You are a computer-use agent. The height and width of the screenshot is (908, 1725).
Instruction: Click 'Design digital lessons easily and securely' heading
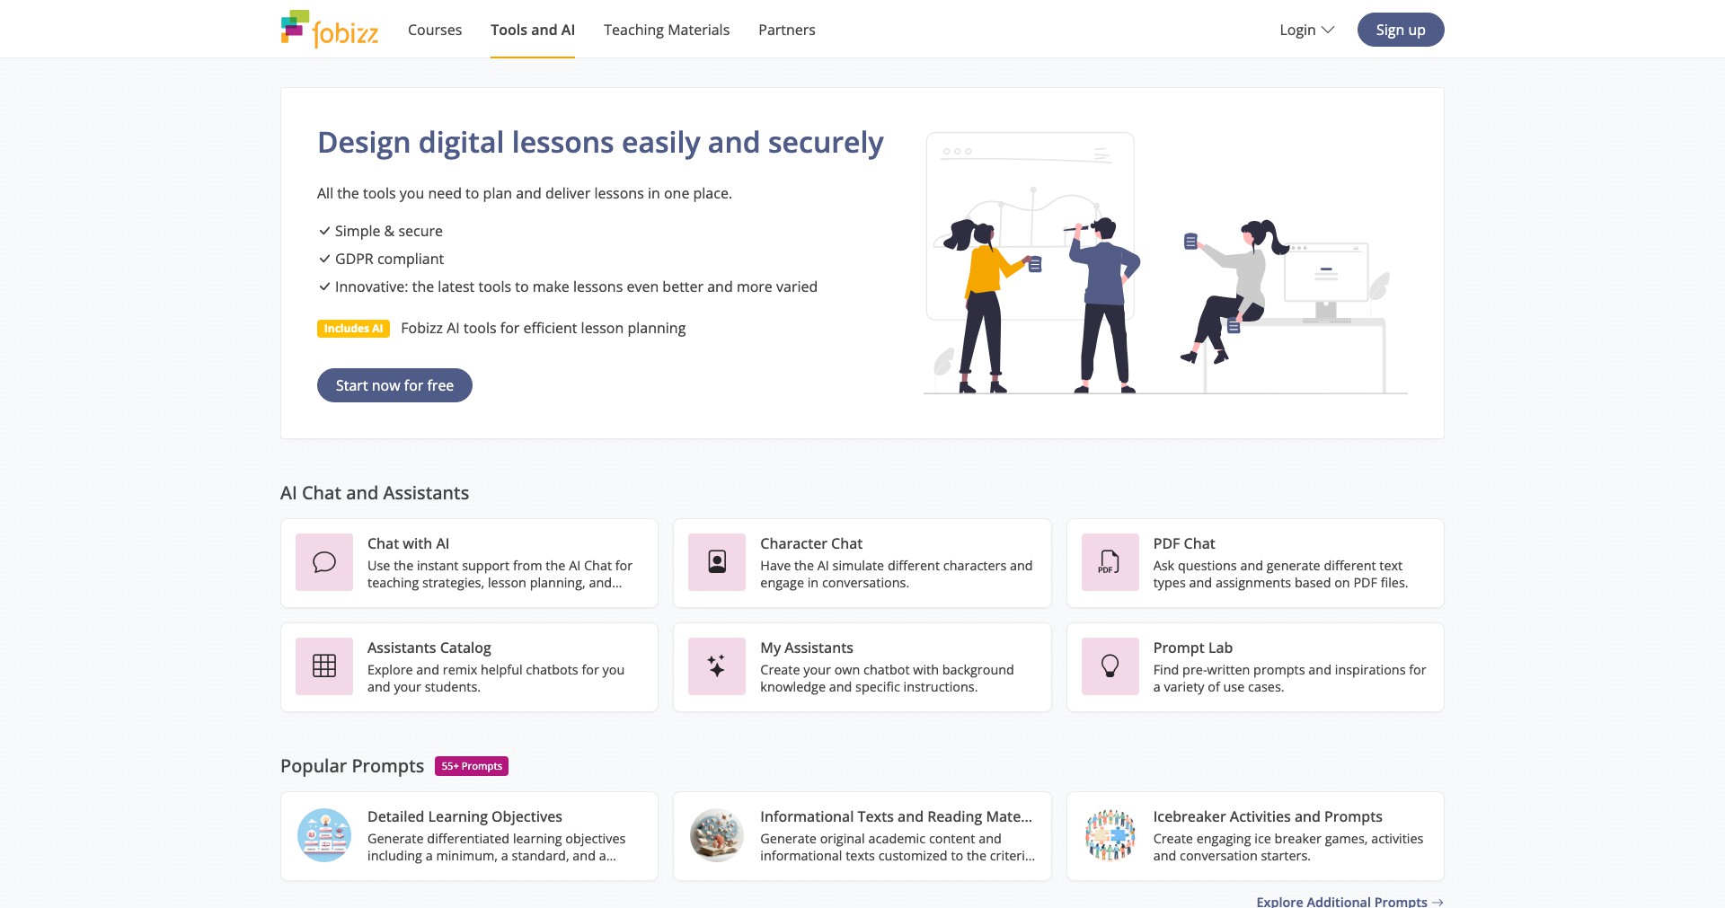(x=600, y=143)
